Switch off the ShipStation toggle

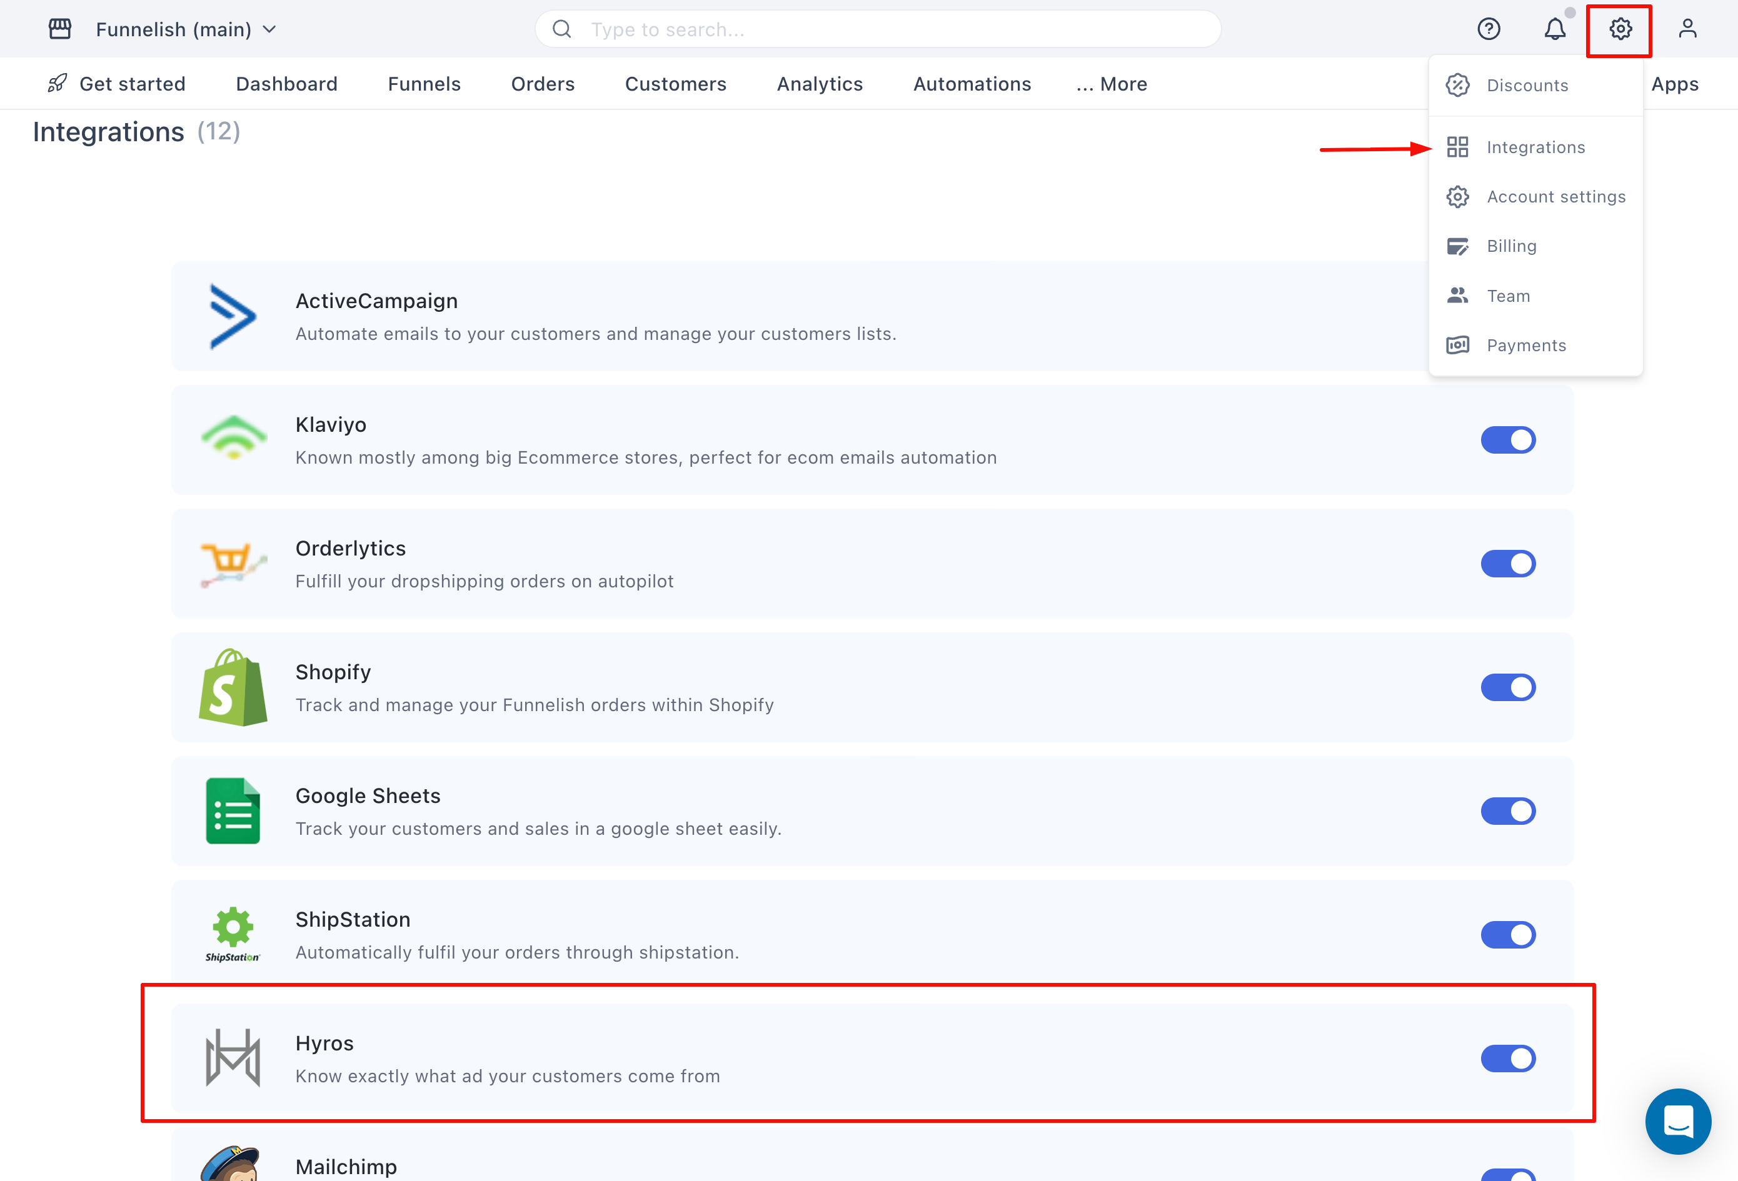point(1508,934)
